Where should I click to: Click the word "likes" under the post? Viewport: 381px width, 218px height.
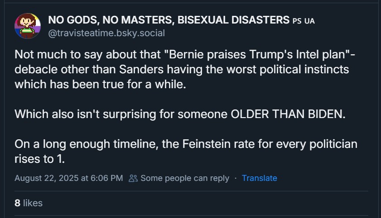33,203
